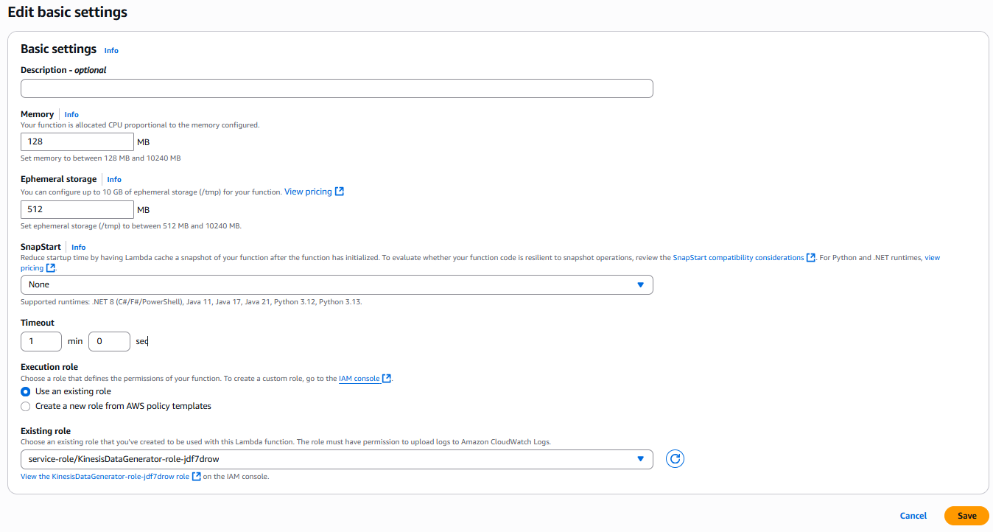The height and width of the screenshot is (532, 993).
Task: Click into the Description text field
Action: pyautogui.click(x=337, y=88)
